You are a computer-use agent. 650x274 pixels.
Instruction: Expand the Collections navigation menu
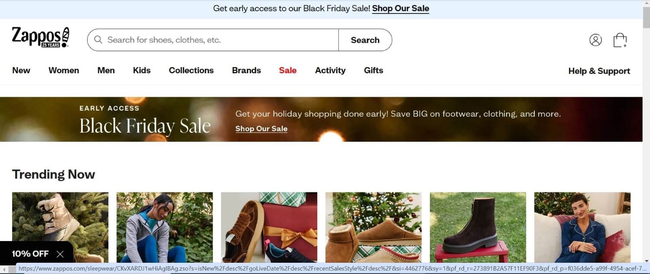click(191, 70)
